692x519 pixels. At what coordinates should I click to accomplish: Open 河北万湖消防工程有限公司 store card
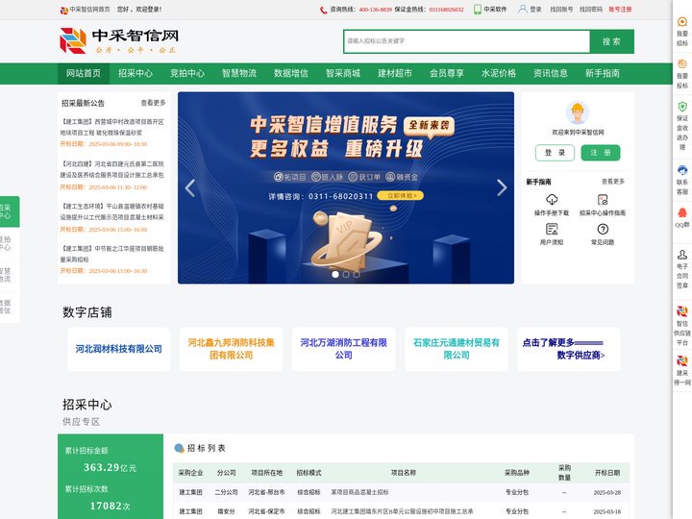[344, 349]
